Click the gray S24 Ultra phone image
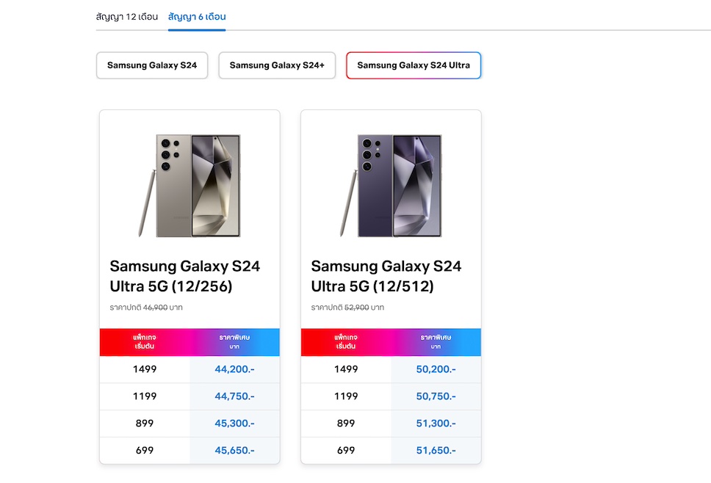711x483 pixels. [x=190, y=185]
